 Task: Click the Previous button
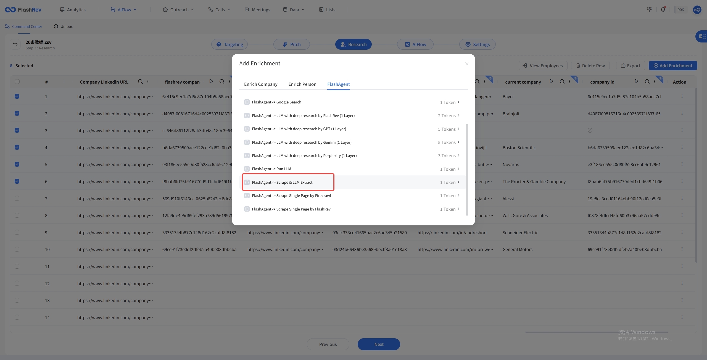pos(328,344)
